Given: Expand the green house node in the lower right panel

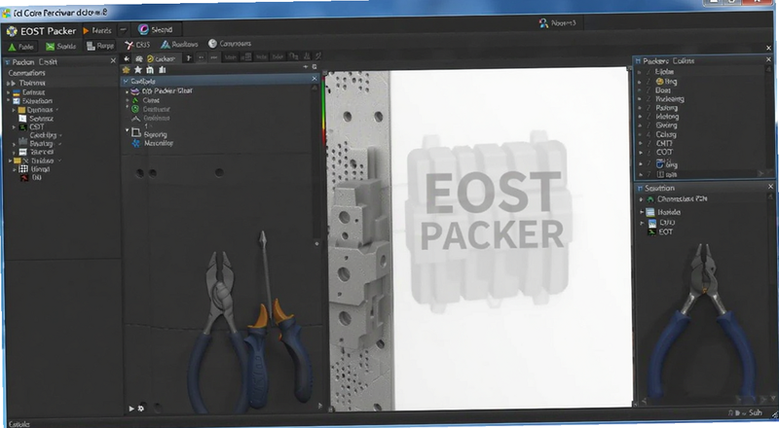Looking at the screenshot, I should coord(642,199).
